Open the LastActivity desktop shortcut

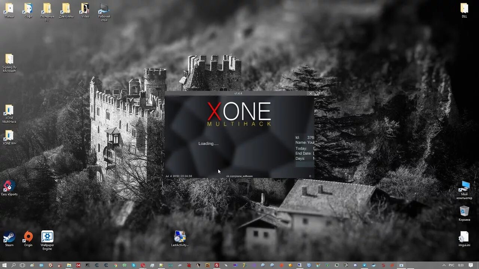[180, 239]
